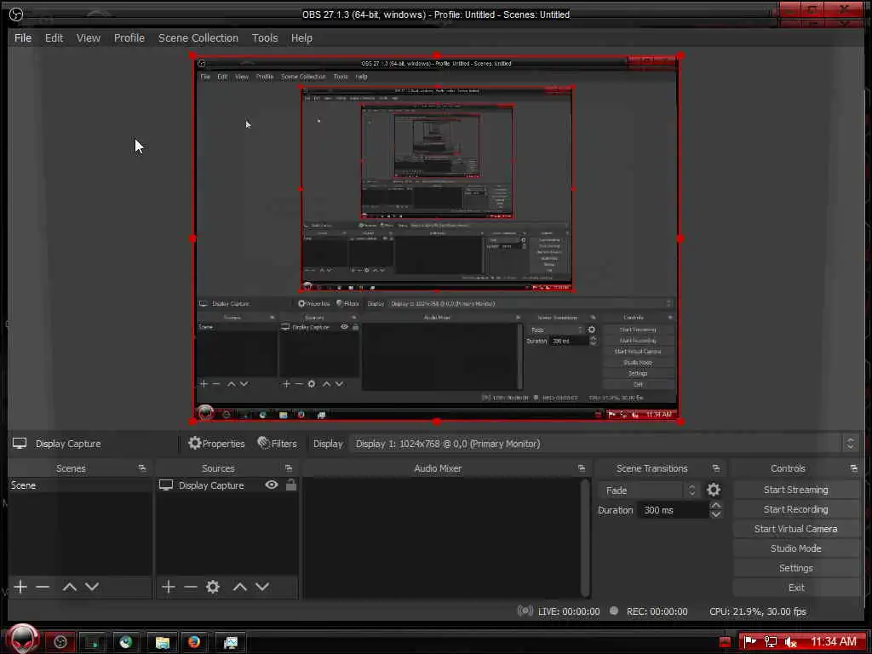Remove selected source with minus icon
The width and height of the screenshot is (872, 654).
click(x=191, y=587)
